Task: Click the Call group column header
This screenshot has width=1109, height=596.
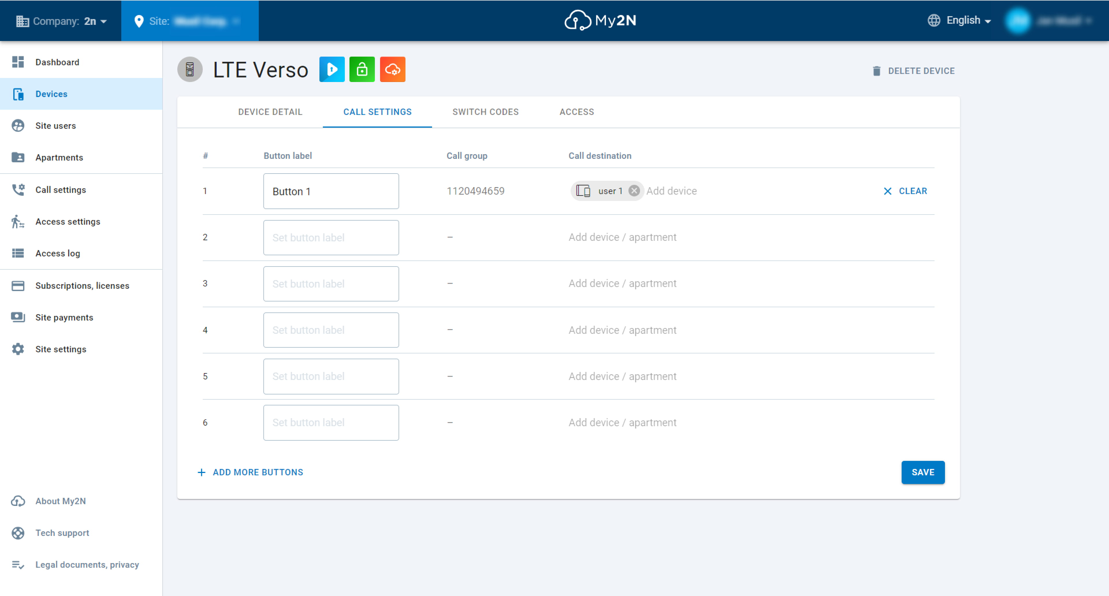Action: click(x=467, y=156)
